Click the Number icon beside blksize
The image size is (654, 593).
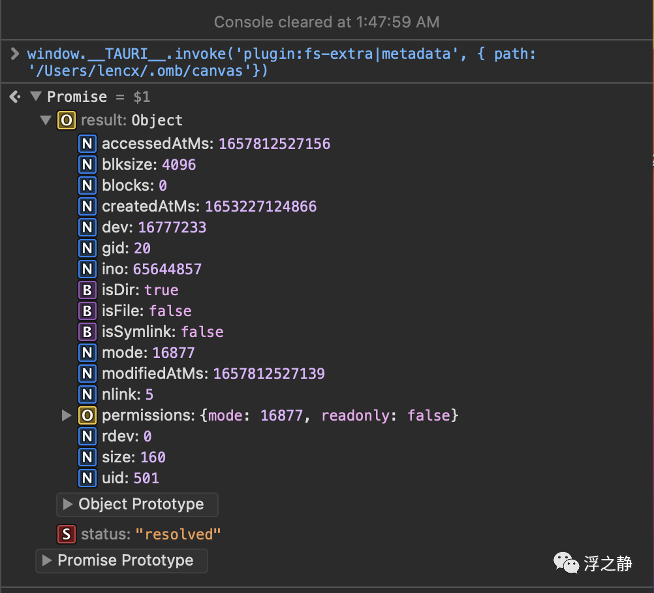87,165
